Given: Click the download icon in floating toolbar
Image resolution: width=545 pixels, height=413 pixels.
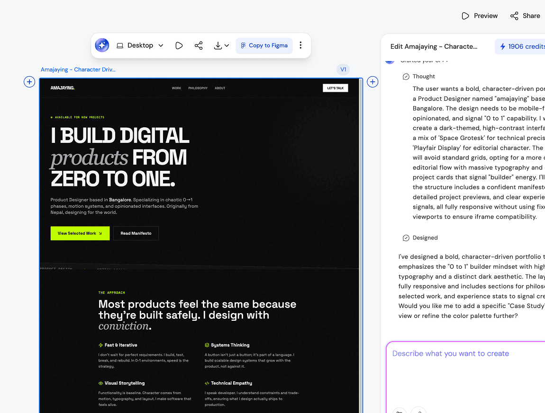Looking at the screenshot, I should pyautogui.click(x=218, y=45).
